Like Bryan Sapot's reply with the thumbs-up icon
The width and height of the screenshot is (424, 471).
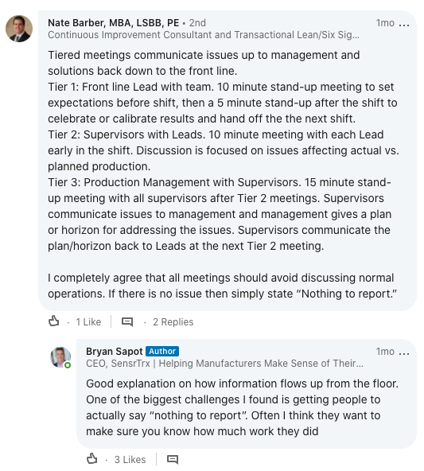tap(92, 459)
